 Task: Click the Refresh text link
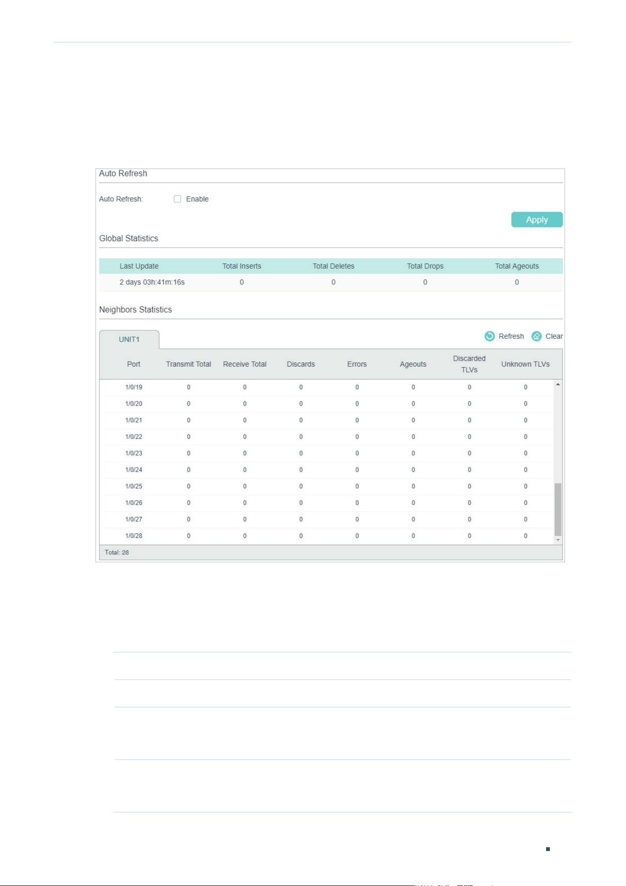(x=511, y=336)
